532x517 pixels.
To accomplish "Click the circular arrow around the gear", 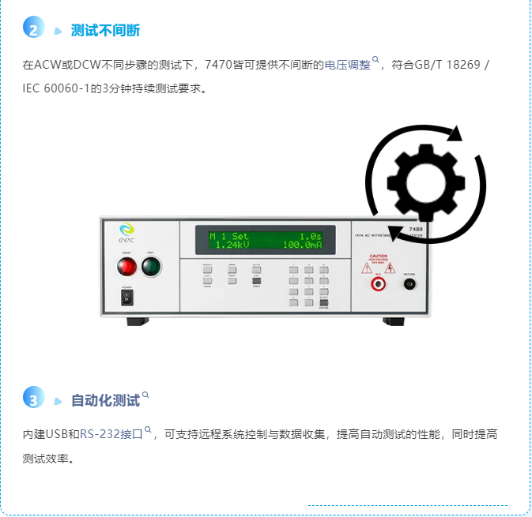I will pyautogui.click(x=425, y=184).
